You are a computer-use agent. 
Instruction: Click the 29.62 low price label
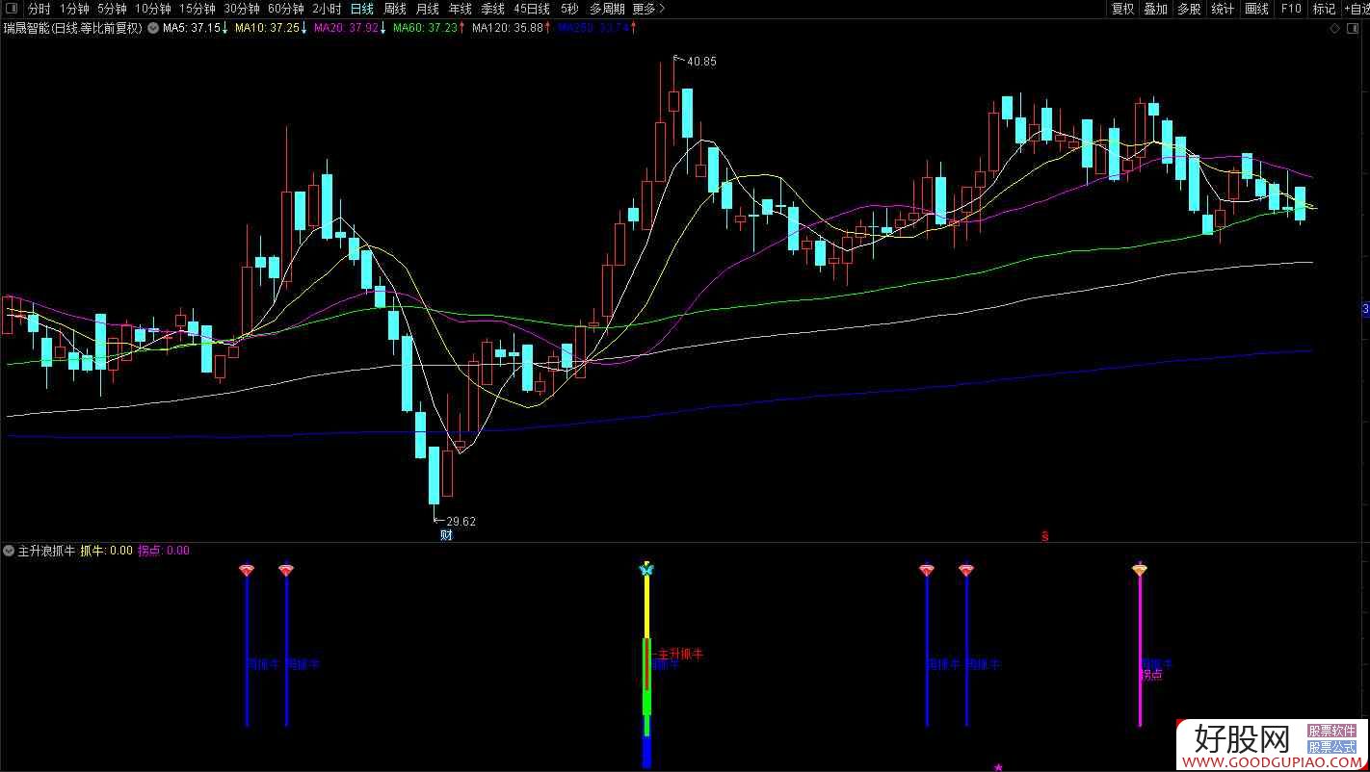tap(461, 522)
